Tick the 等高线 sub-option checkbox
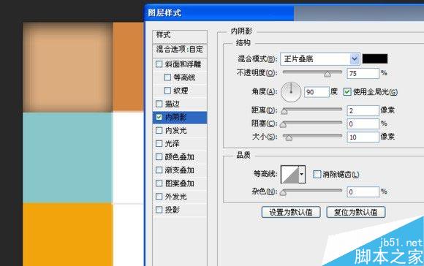 [x=167, y=77]
